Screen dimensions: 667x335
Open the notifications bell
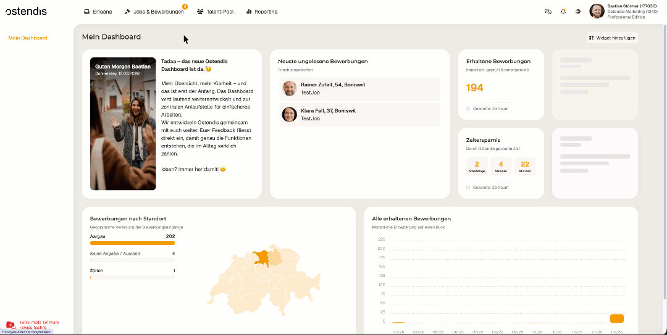point(563,12)
